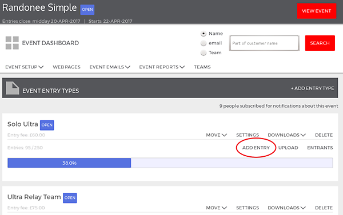The image size is (343, 215).
Task: Open Settings for Solo Ultra
Action: pyautogui.click(x=248, y=135)
